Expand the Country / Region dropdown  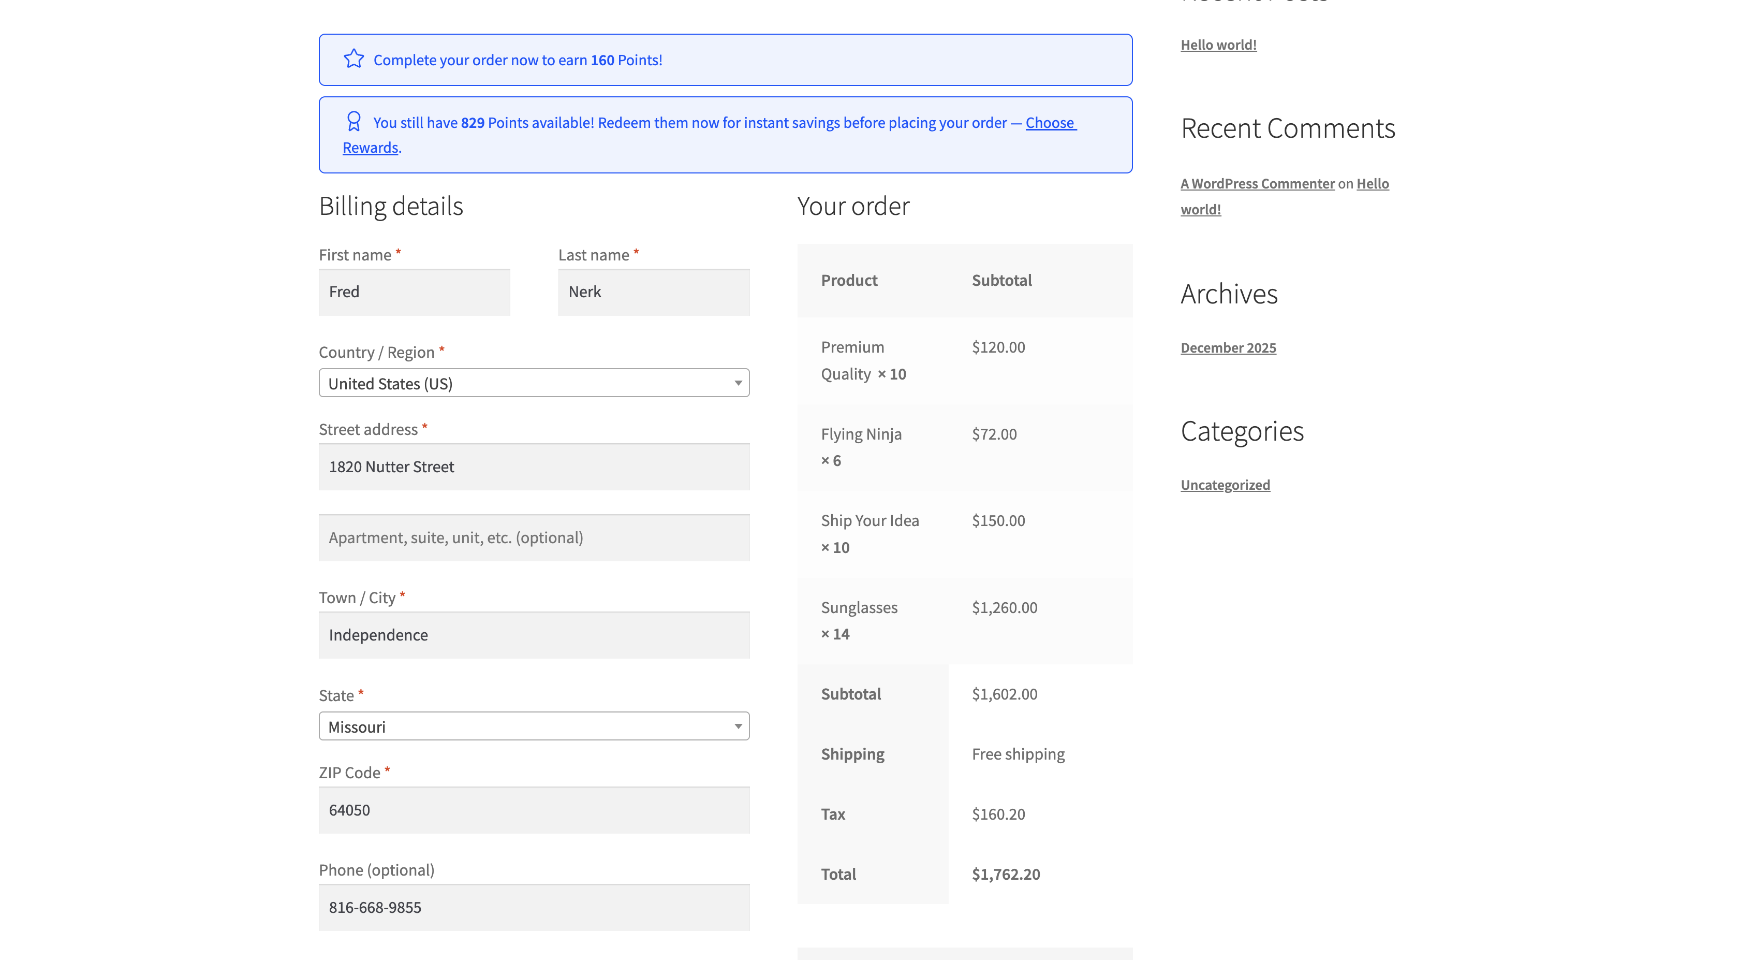pyautogui.click(x=526, y=383)
